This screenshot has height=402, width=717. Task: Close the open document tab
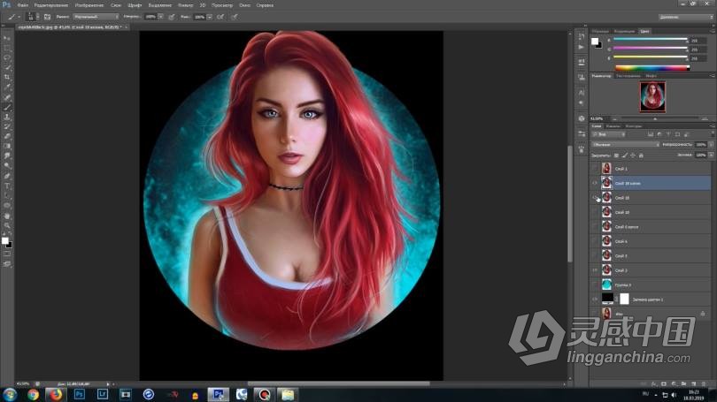click(x=127, y=27)
